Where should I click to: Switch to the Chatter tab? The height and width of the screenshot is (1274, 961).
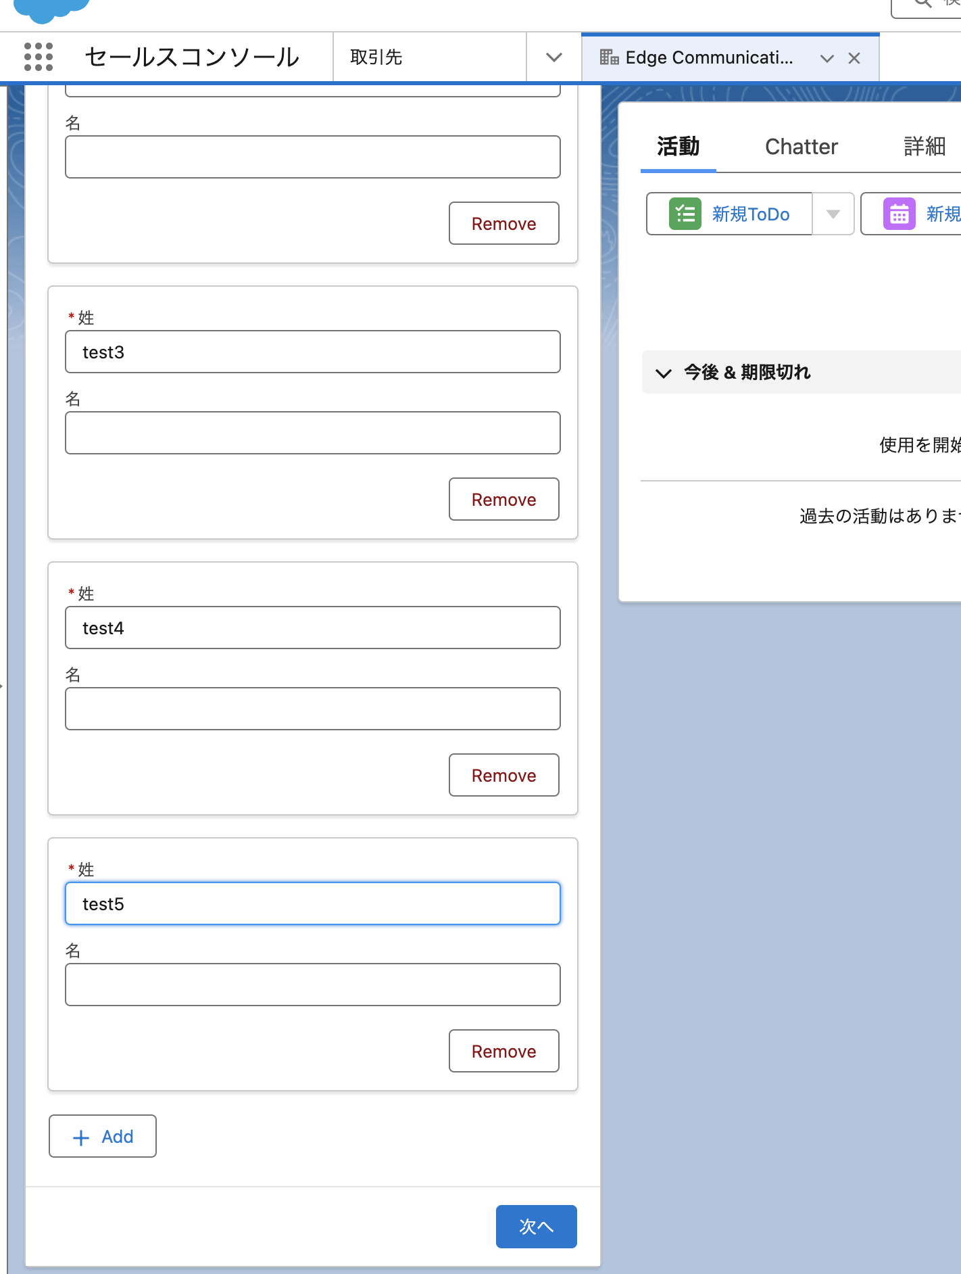click(x=802, y=147)
